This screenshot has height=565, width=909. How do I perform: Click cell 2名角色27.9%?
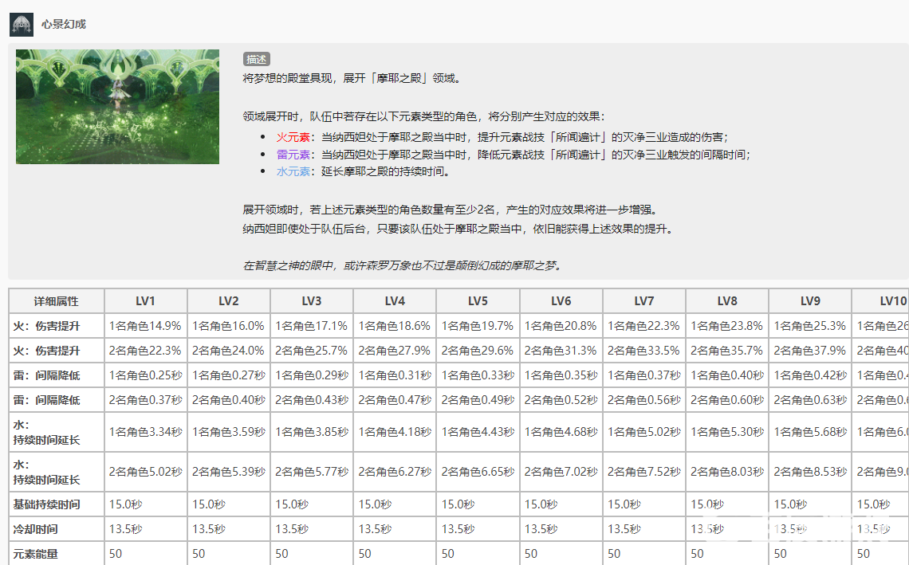pos(395,351)
